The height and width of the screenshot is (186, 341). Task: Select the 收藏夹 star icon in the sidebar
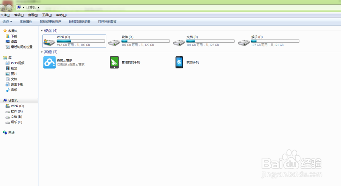[5, 31]
